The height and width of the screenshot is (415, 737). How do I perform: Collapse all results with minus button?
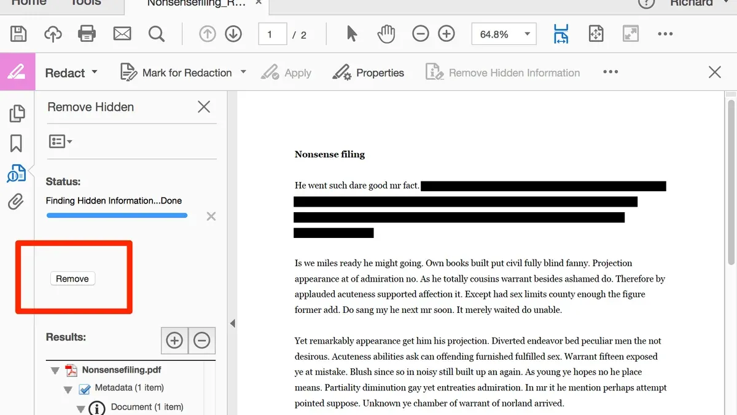[x=201, y=340]
